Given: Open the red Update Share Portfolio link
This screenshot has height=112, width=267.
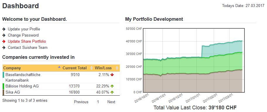Looking at the screenshot, I should click(27, 41).
